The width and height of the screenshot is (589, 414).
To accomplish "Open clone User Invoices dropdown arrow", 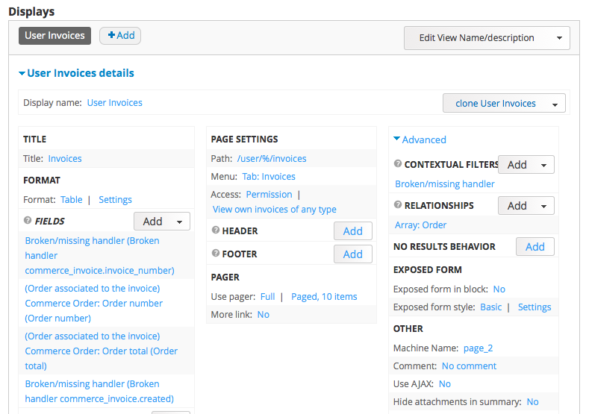I will pos(555,104).
